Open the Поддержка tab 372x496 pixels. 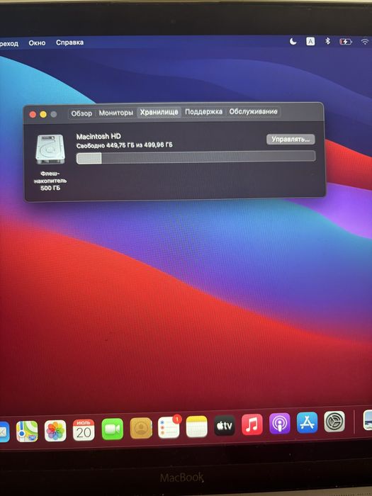[x=204, y=112]
